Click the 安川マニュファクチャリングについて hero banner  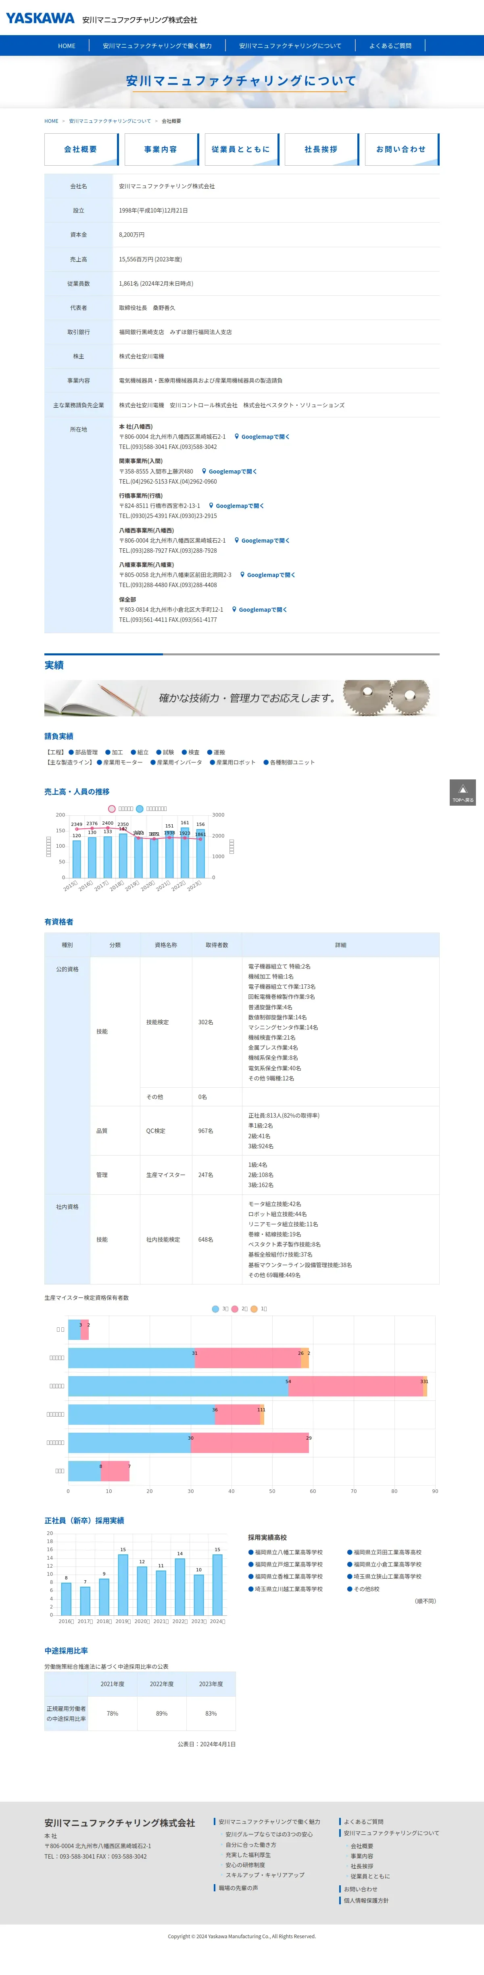pyautogui.click(x=242, y=81)
